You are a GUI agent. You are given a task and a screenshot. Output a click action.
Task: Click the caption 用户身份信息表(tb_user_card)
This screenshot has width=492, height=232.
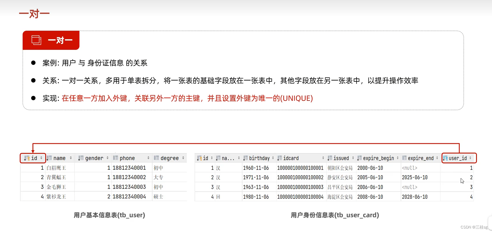335,215
